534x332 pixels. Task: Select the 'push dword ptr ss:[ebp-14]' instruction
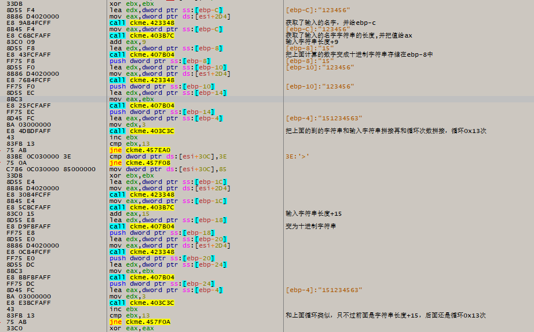coord(162,112)
